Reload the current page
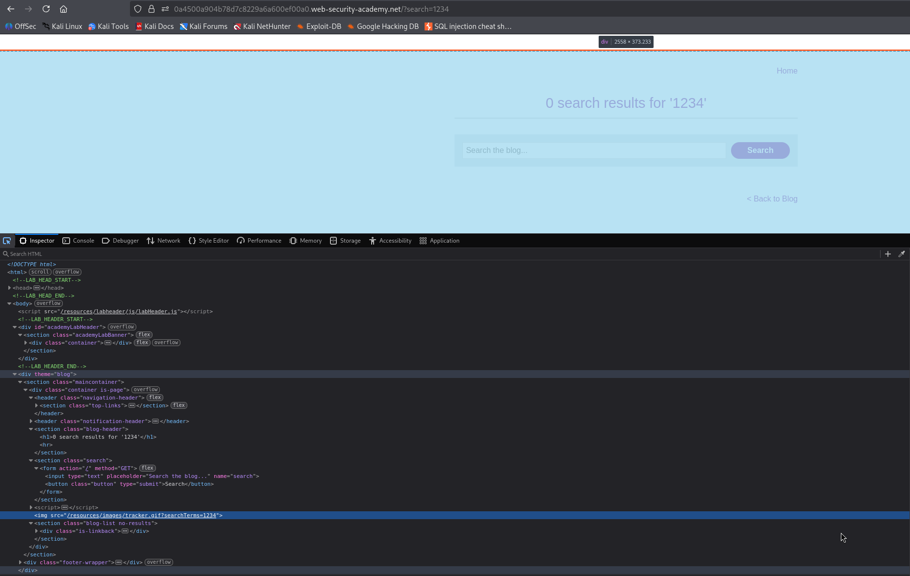 [46, 9]
